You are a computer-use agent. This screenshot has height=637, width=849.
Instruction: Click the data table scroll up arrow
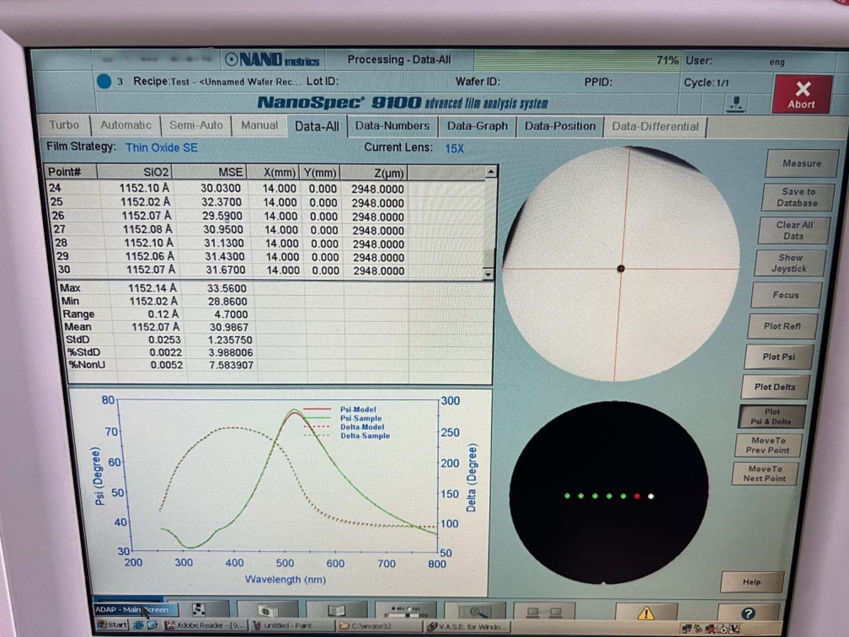(491, 172)
